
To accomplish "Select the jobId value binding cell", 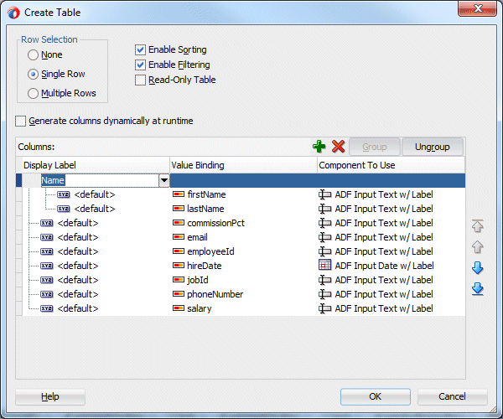I will (x=243, y=280).
